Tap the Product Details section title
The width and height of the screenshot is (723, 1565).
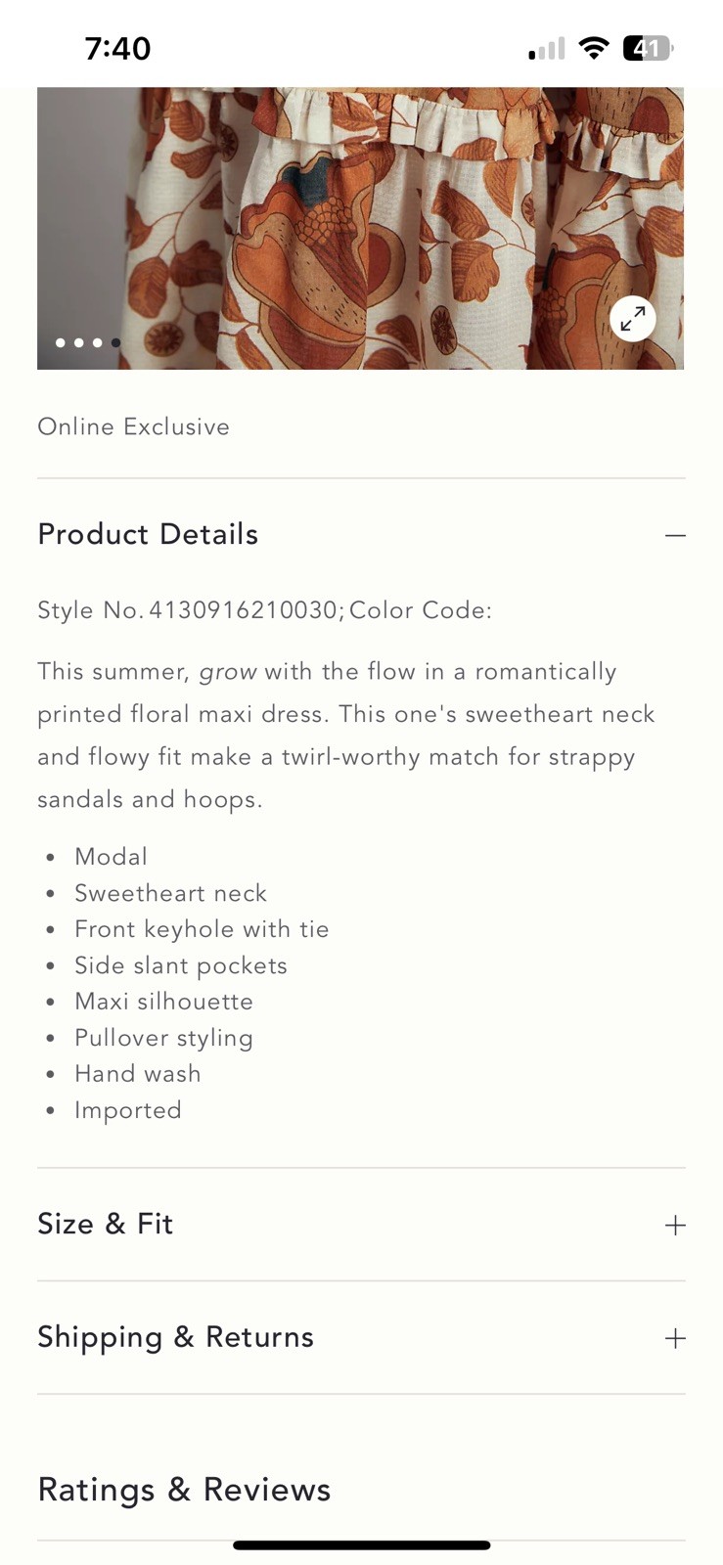pos(148,534)
